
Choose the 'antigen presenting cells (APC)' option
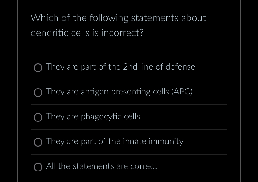coord(38,93)
